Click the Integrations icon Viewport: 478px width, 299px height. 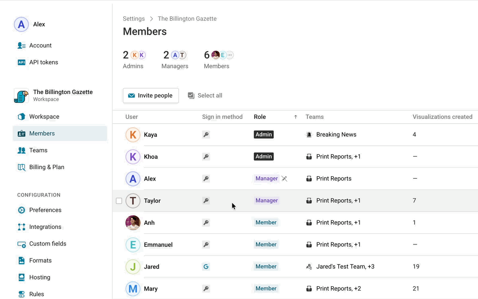click(22, 227)
